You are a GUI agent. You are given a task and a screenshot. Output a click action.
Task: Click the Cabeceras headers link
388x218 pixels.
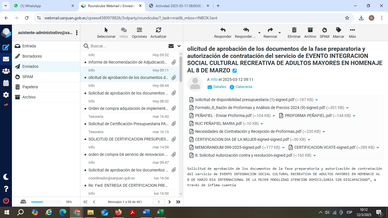(244, 87)
